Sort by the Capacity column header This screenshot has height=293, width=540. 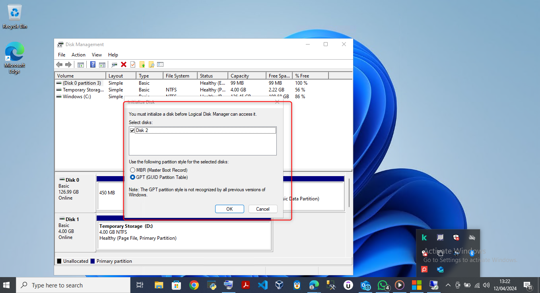click(247, 76)
